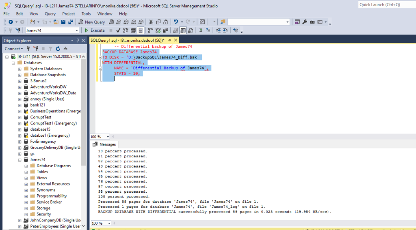The width and height of the screenshot is (416, 230).
Task: Open a Database Engine Query icon
Action: coord(111,22)
